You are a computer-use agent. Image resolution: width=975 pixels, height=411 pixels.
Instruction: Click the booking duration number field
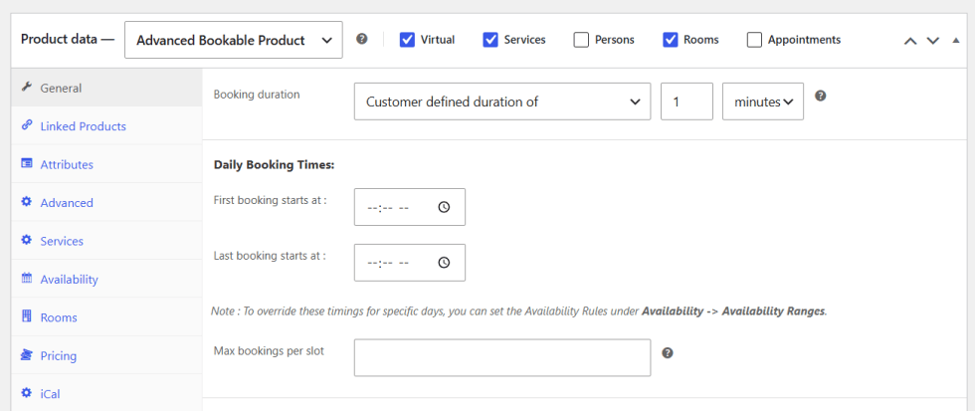click(x=686, y=102)
